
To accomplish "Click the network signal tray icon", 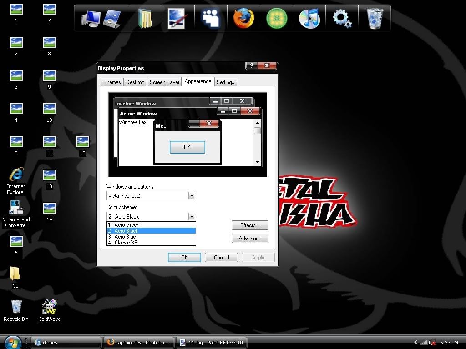I will [x=424, y=343].
